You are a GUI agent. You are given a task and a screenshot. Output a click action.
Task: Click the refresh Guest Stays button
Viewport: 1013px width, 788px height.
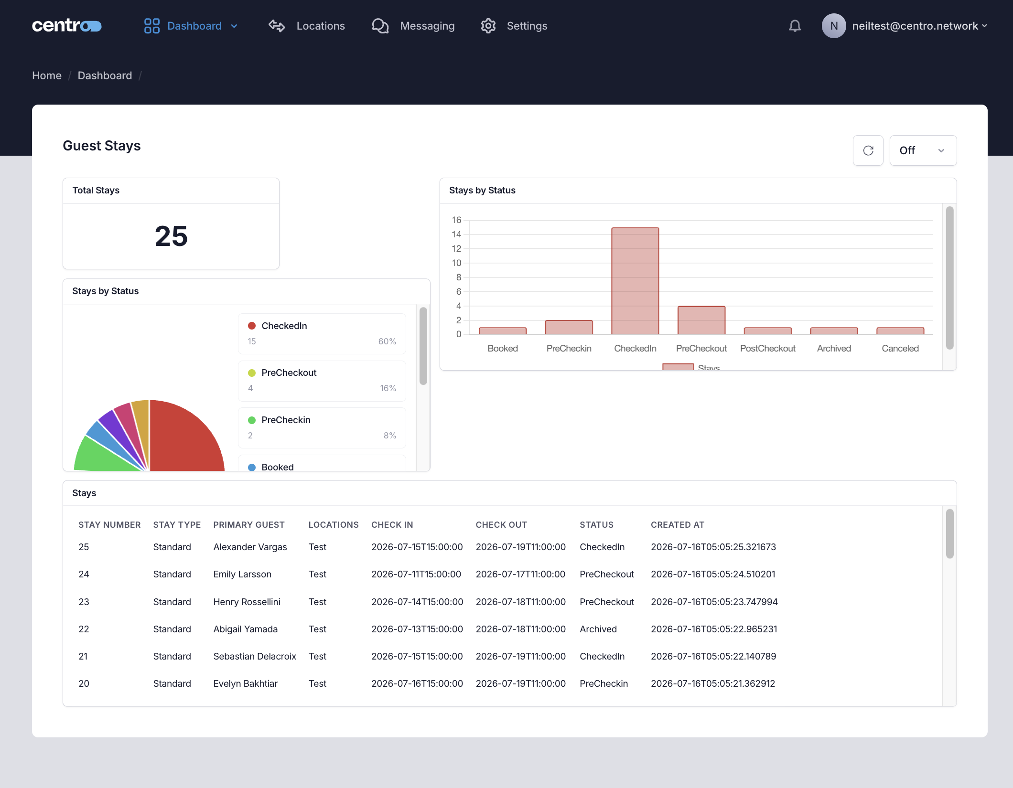click(x=868, y=150)
